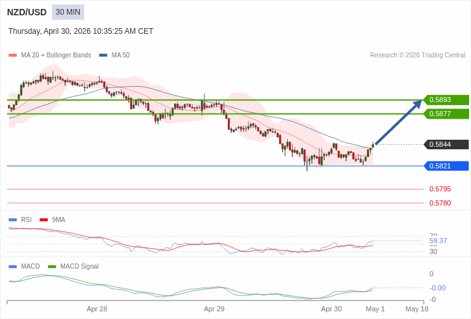Click the 0.5780 support level label
471x319 pixels.
point(440,203)
